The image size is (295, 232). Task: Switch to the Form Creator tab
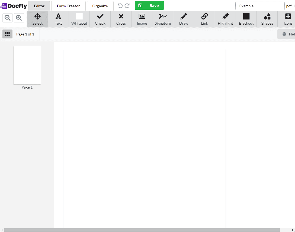click(68, 6)
